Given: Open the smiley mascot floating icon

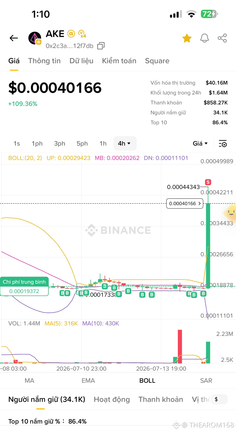Looking at the screenshot, I should tap(230, 213).
